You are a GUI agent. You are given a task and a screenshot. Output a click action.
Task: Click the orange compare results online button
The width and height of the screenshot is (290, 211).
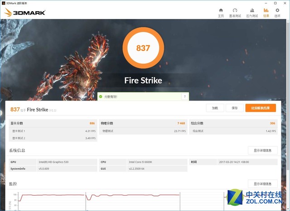click(x=261, y=108)
